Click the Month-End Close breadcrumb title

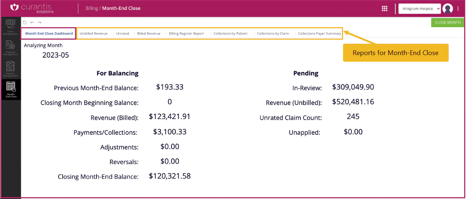click(x=121, y=8)
